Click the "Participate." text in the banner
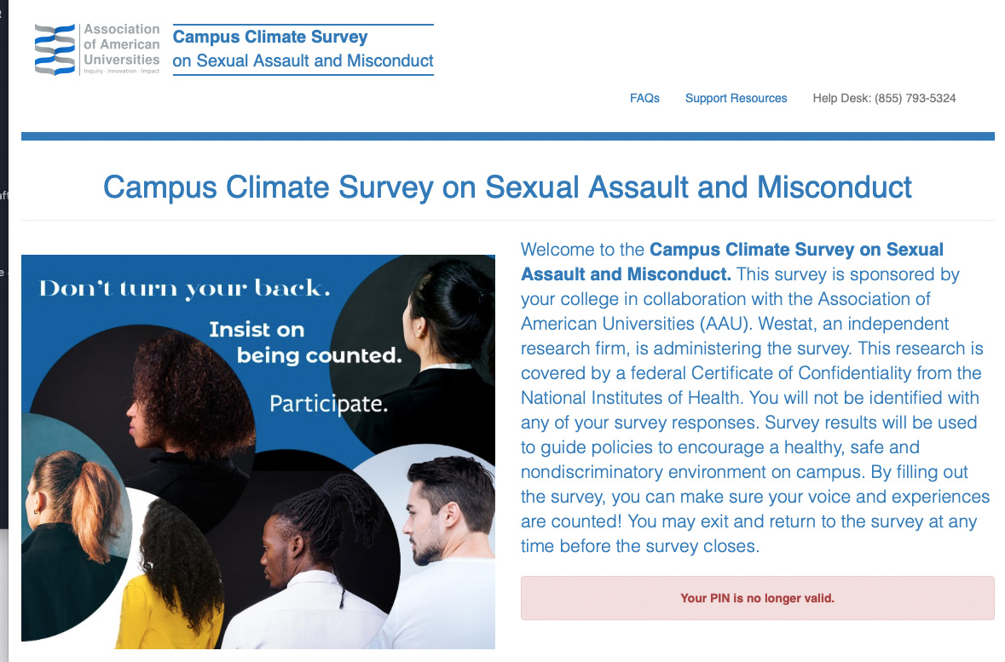Viewport: 1005px width, 662px height. (x=328, y=402)
